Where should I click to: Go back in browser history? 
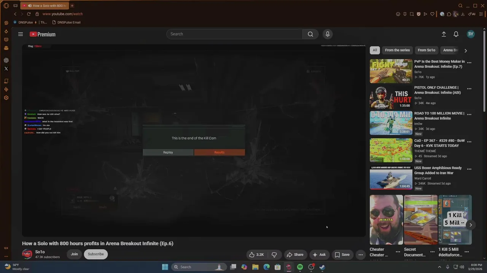pyautogui.click(x=15, y=14)
